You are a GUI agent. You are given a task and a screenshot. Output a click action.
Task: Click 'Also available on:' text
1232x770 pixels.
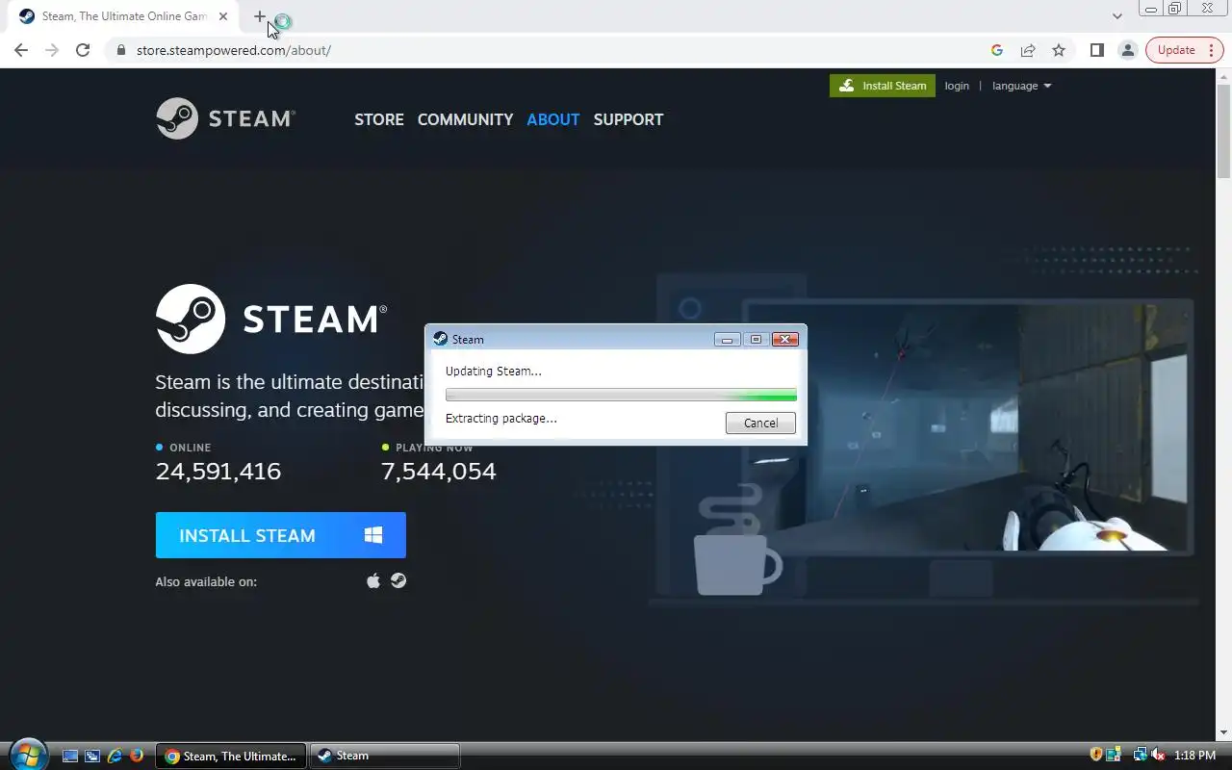coord(206,581)
